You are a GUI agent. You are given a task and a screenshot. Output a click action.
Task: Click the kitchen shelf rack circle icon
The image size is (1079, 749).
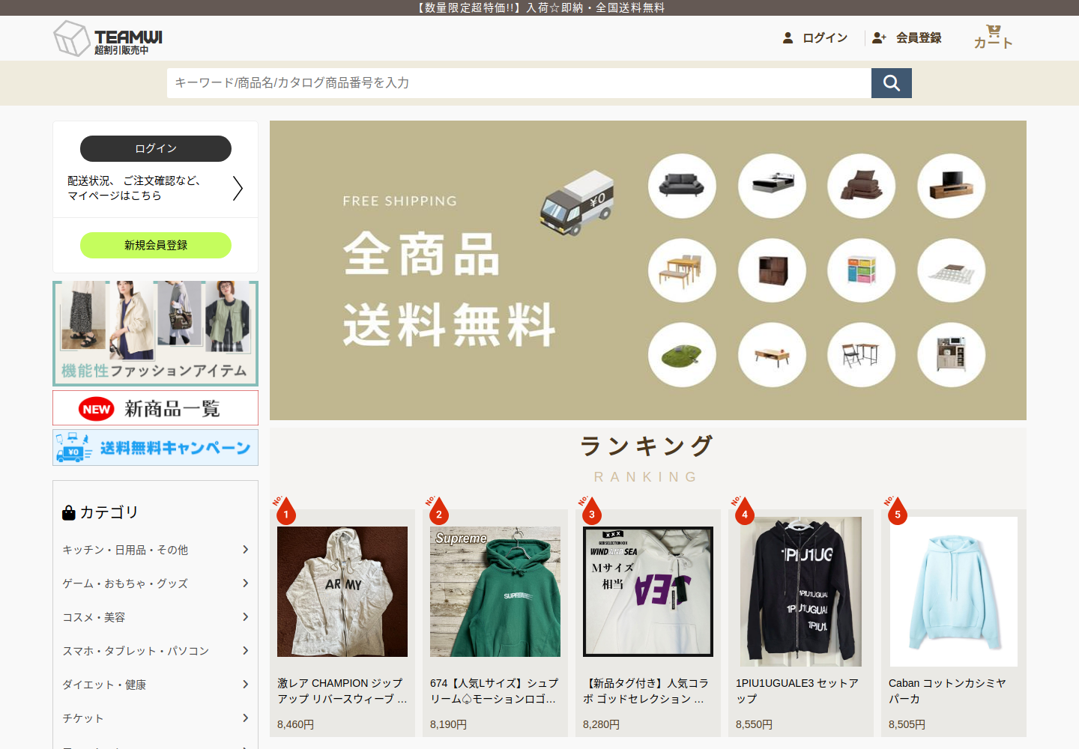pyautogui.click(x=952, y=355)
